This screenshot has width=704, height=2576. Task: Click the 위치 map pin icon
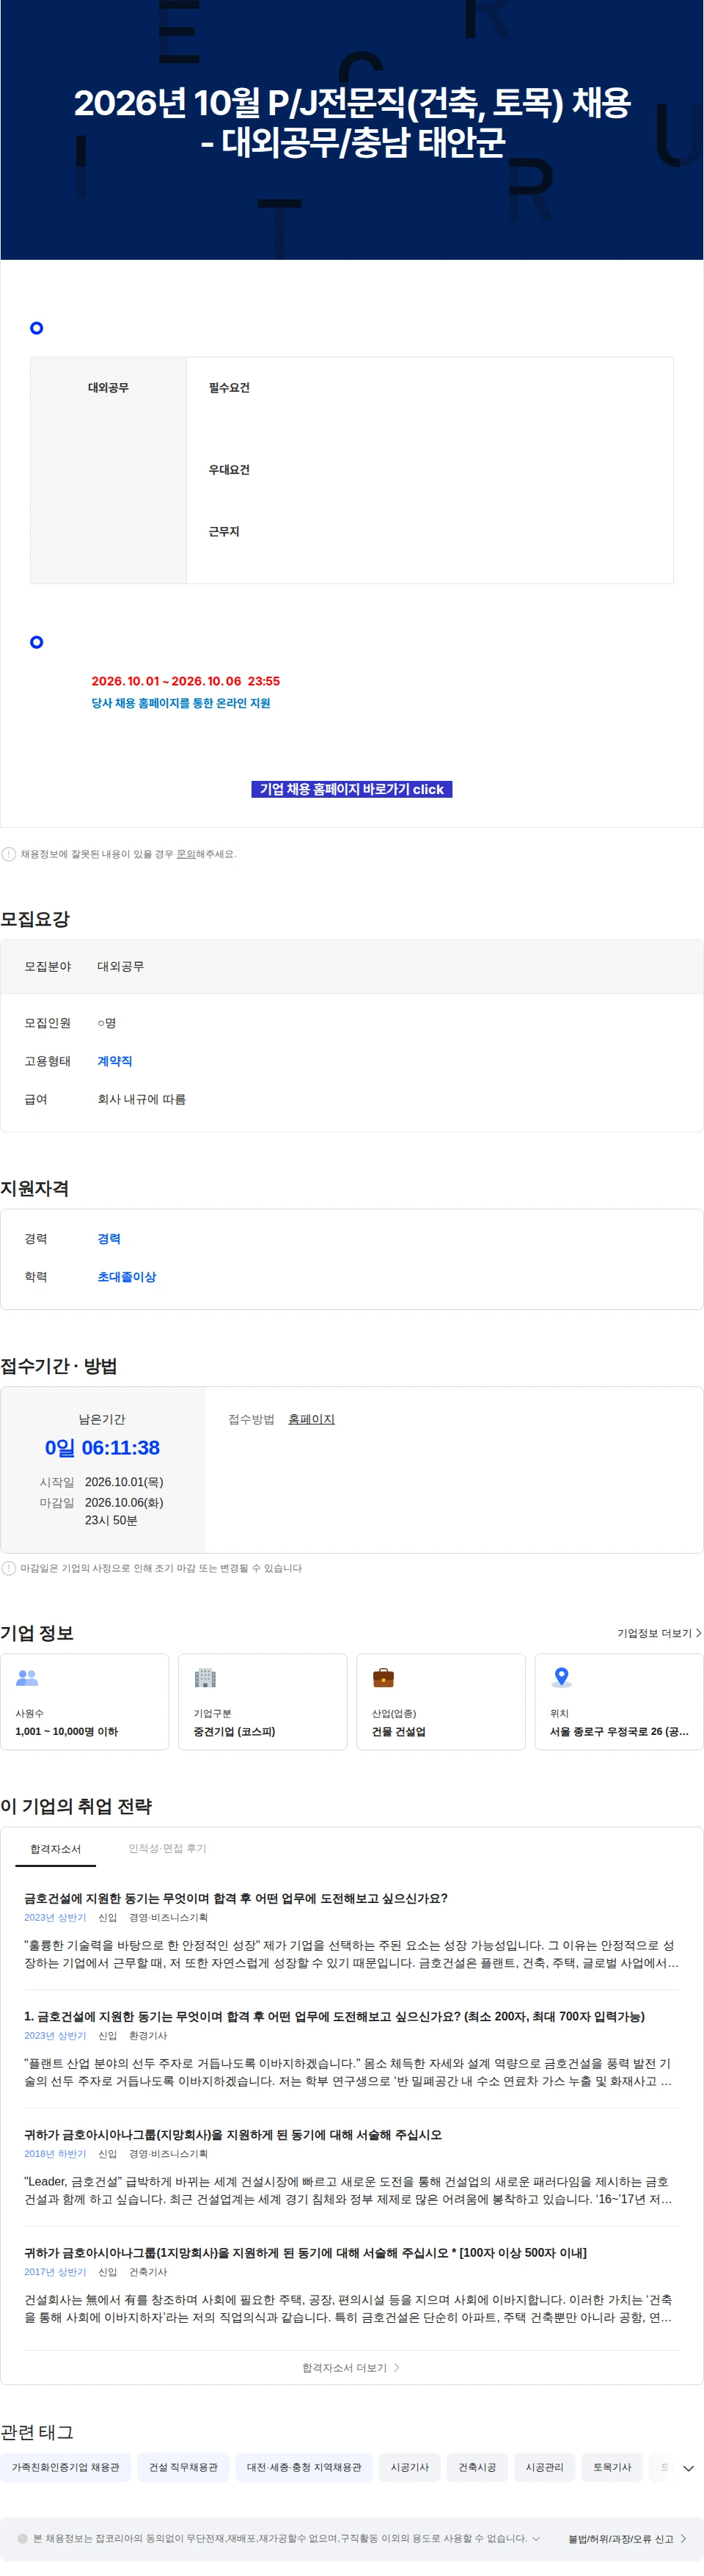(x=561, y=1677)
